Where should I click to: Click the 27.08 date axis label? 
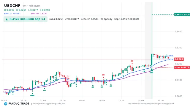click(23, 100)
